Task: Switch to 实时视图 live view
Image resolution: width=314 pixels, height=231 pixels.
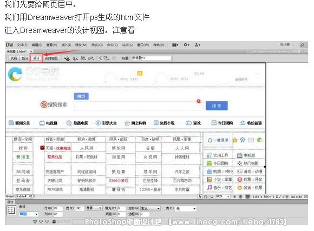Action: pos(51,58)
